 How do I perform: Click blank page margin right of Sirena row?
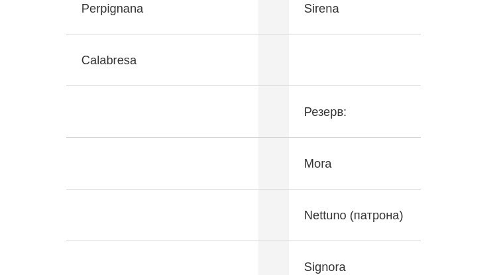coord(460,17)
